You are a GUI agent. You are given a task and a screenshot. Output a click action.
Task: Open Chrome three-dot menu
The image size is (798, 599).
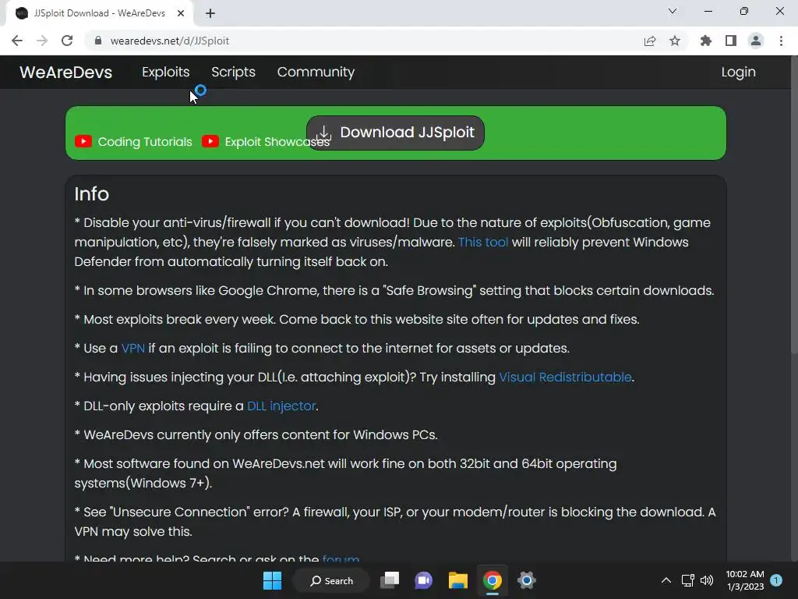click(x=781, y=41)
